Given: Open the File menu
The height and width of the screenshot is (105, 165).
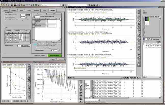Looking at the screenshot, I should tap(2, 2).
